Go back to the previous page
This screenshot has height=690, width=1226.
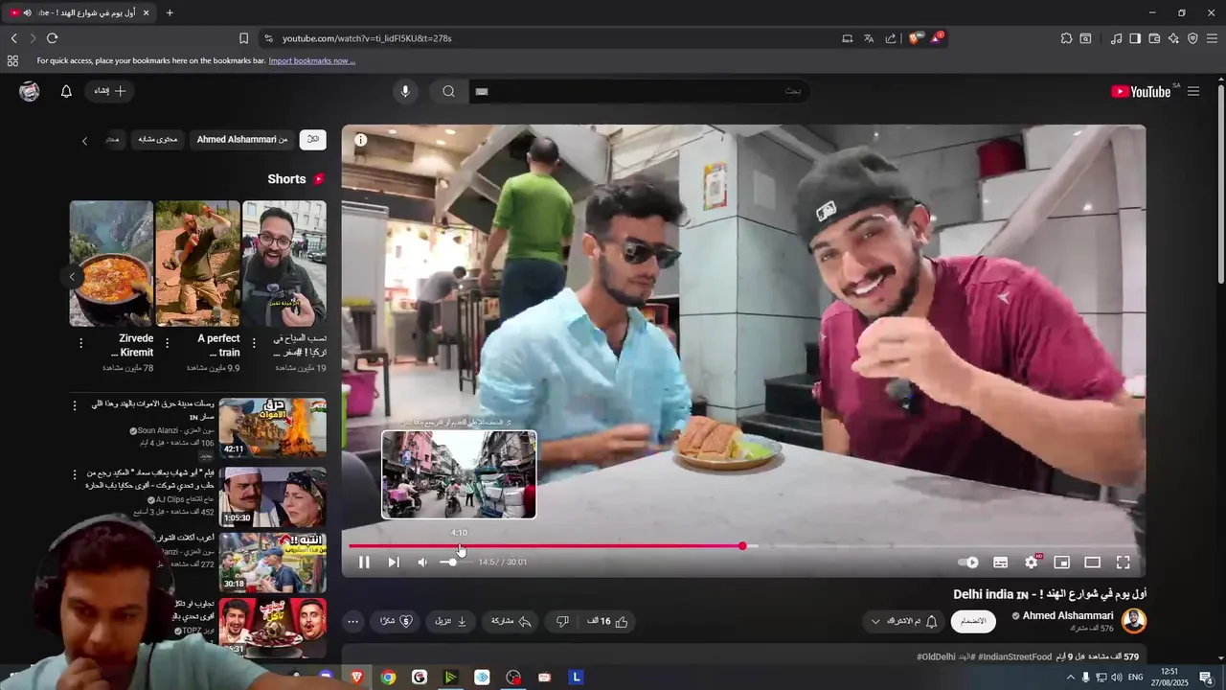coord(13,38)
